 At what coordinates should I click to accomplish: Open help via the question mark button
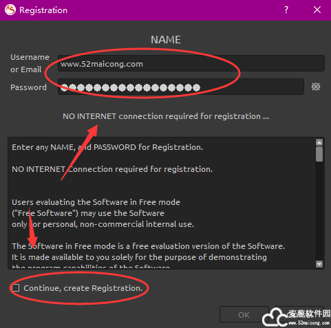click(x=286, y=10)
